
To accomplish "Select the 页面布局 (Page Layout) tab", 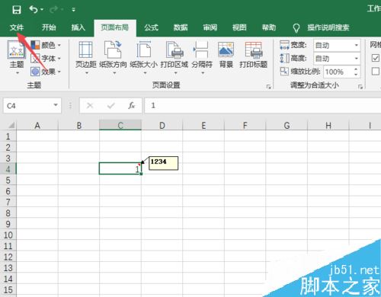I will pos(115,27).
